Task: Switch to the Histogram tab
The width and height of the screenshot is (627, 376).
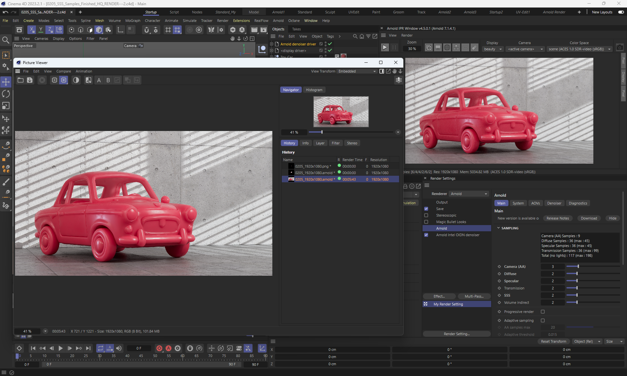Action: point(314,90)
